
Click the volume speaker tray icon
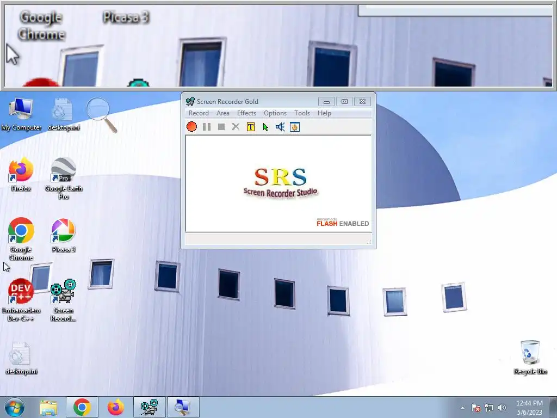502,408
